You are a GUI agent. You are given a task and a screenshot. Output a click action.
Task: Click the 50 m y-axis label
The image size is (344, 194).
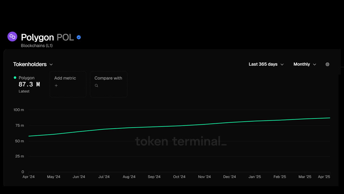click(x=20, y=141)
